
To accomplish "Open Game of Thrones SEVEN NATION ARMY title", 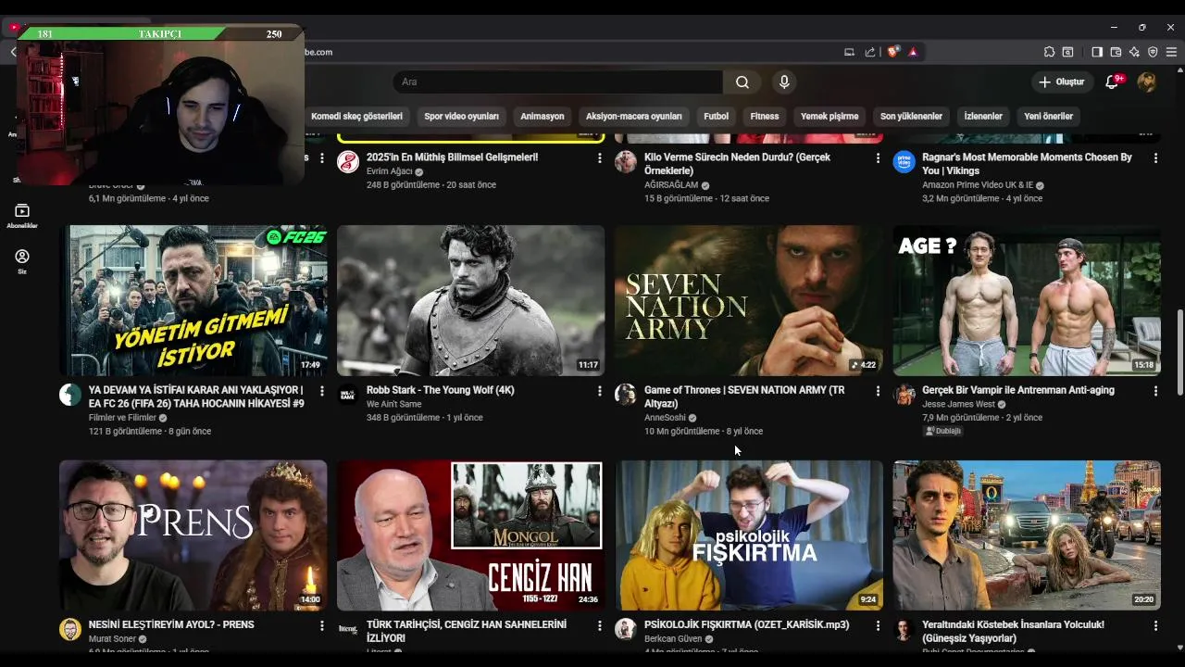I will (x=744, y=396).
